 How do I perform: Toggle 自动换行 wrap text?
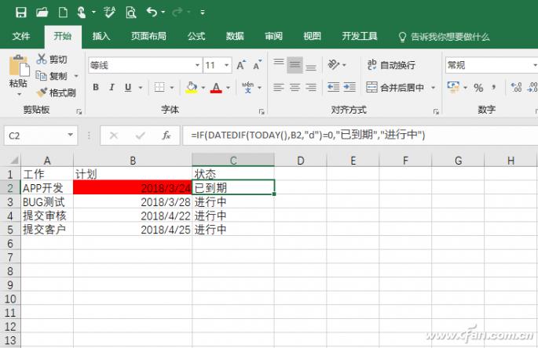pyautogui.click(x=391, y=65)
